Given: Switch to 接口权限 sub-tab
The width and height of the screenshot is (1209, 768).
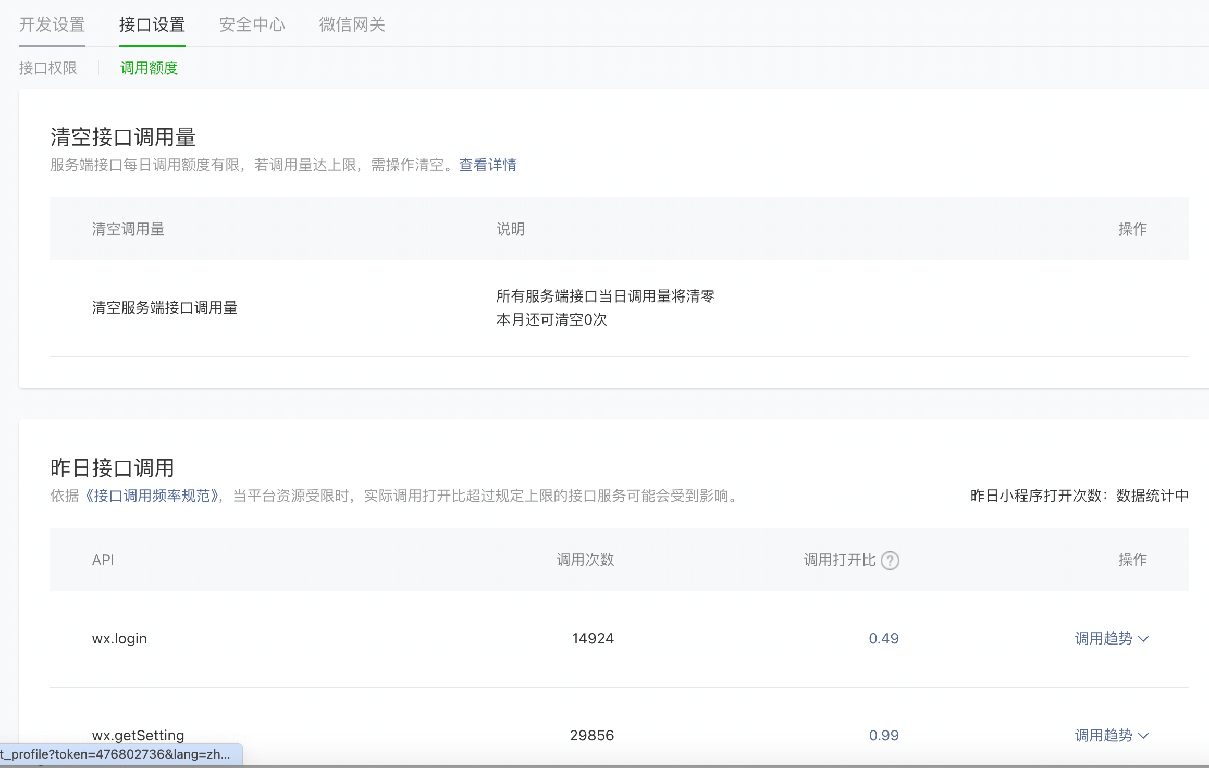Looking at the screenshot, I should (x=48, y=68).
